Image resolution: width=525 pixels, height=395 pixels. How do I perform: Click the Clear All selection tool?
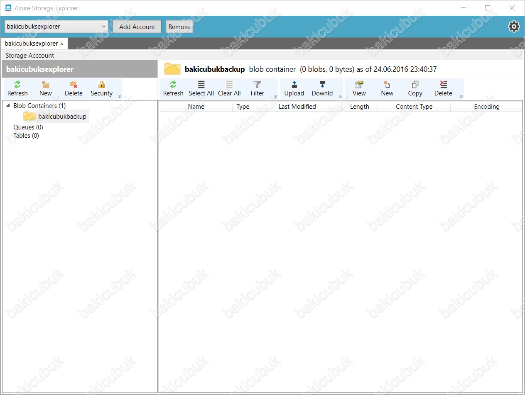(229, 89)
